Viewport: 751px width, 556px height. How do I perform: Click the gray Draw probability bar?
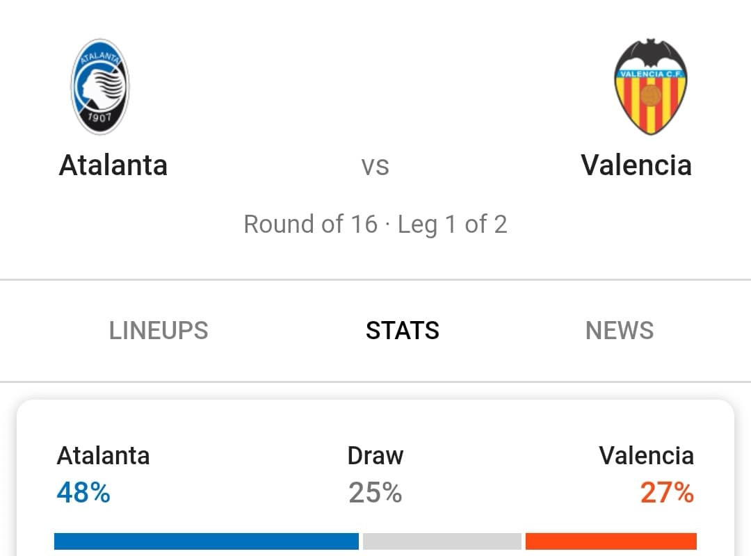442,541
